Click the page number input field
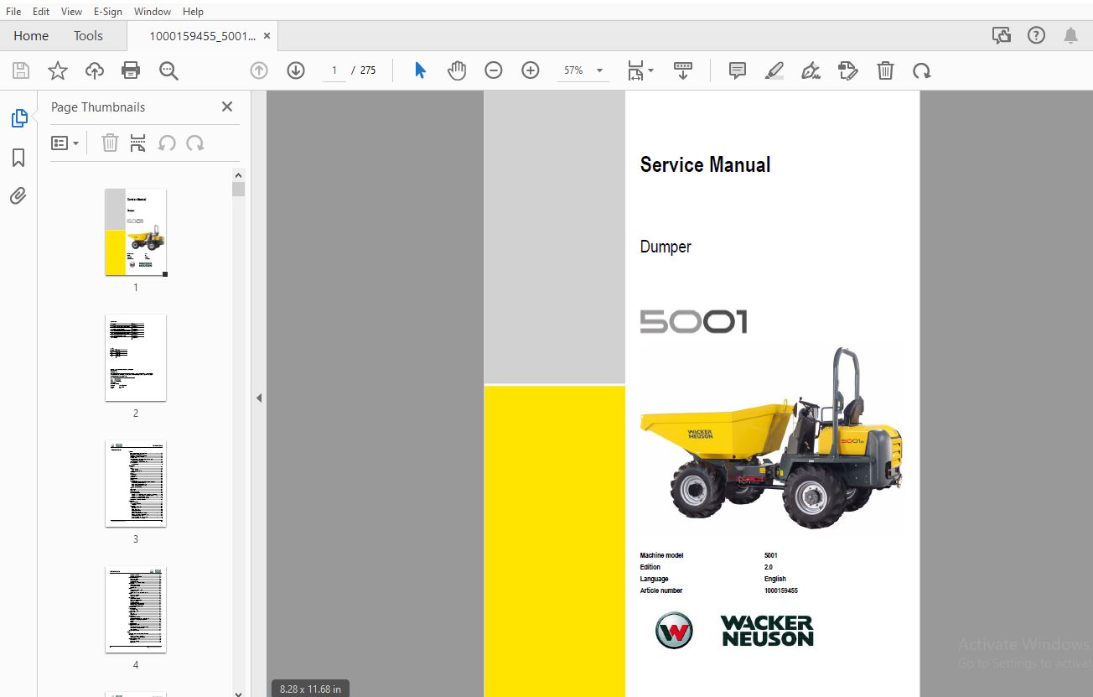The image size is (1093, 697). (334, 71)
